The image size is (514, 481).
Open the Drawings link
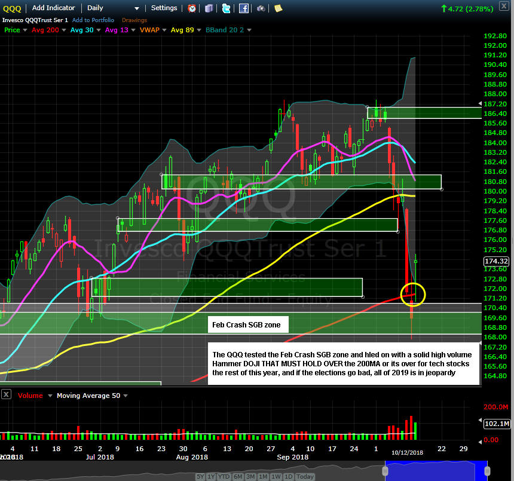tap(134, 20)
